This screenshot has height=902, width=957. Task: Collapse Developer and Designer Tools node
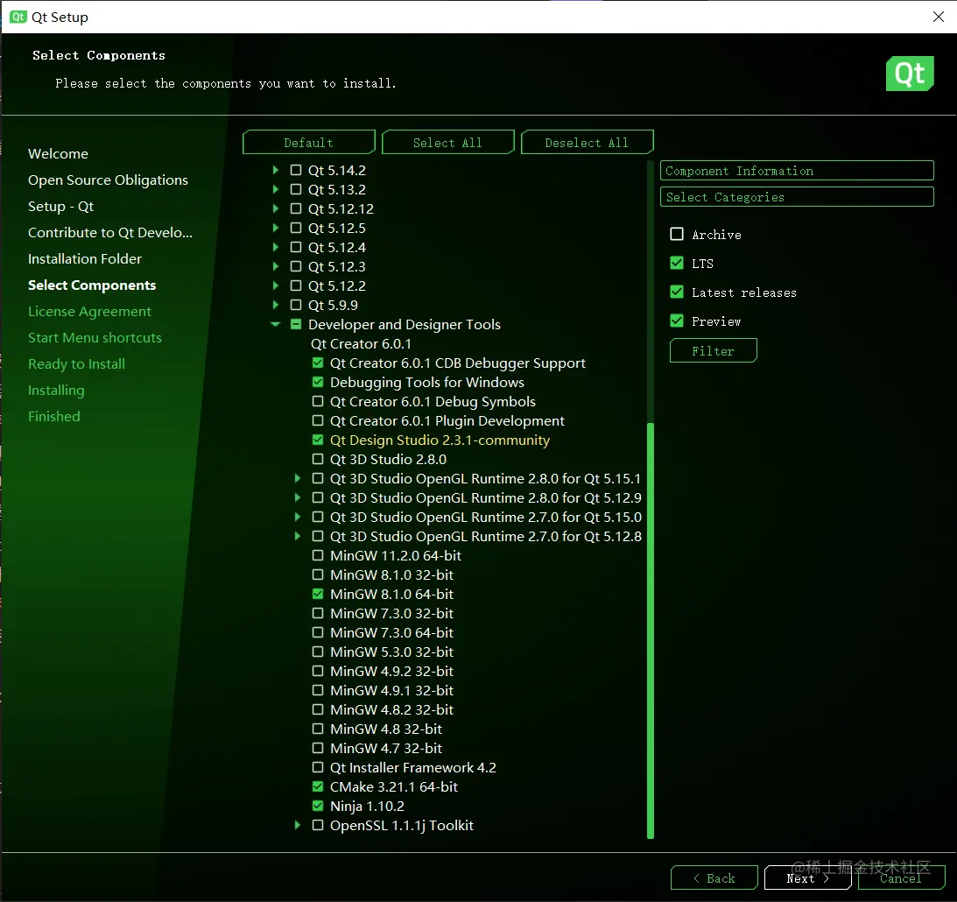[x=275, y=324]
